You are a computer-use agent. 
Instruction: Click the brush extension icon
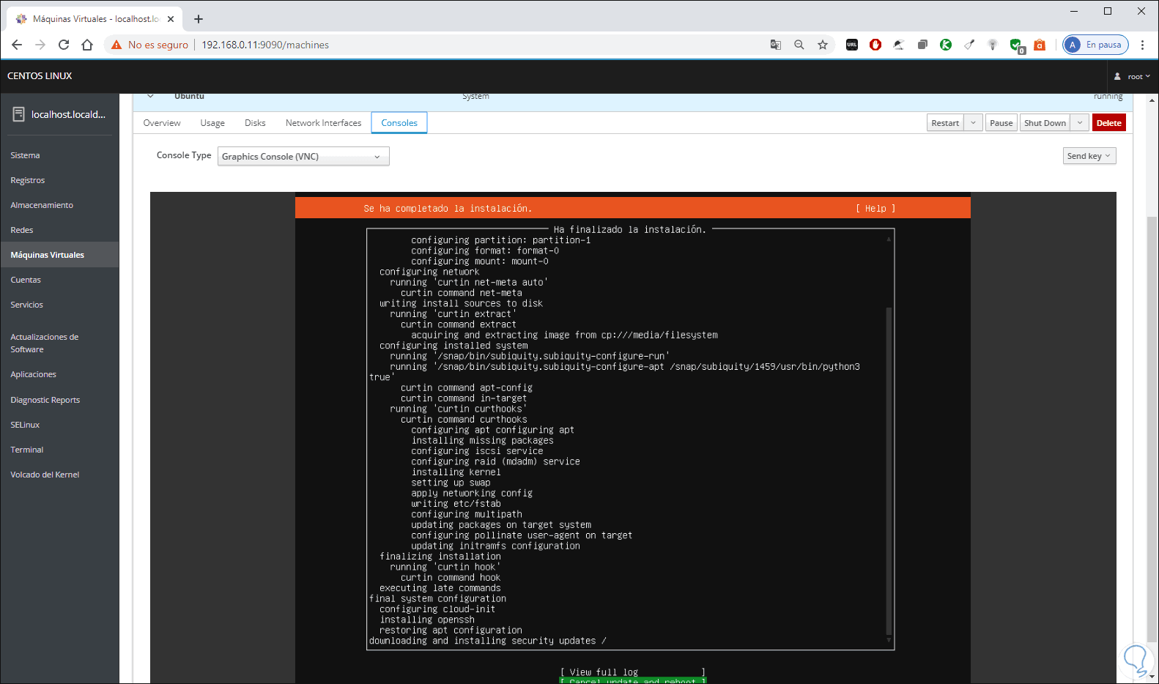click(969, 45)
